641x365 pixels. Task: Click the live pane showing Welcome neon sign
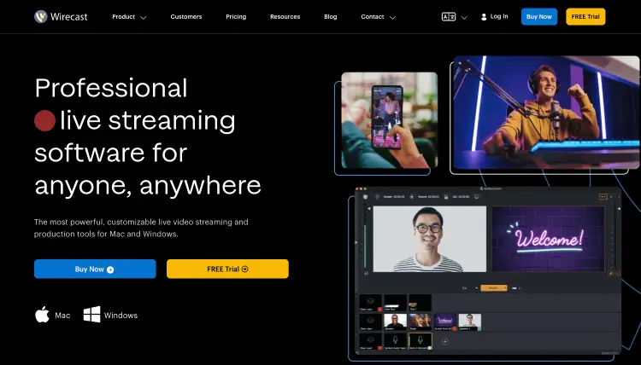coord(548,239)
